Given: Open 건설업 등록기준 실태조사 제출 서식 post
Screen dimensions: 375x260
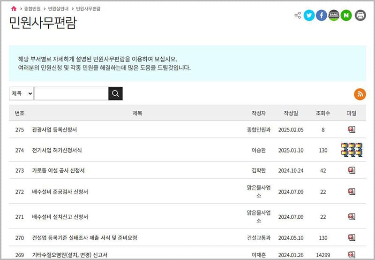Looking at the screenshot, I should click(84, 238).
